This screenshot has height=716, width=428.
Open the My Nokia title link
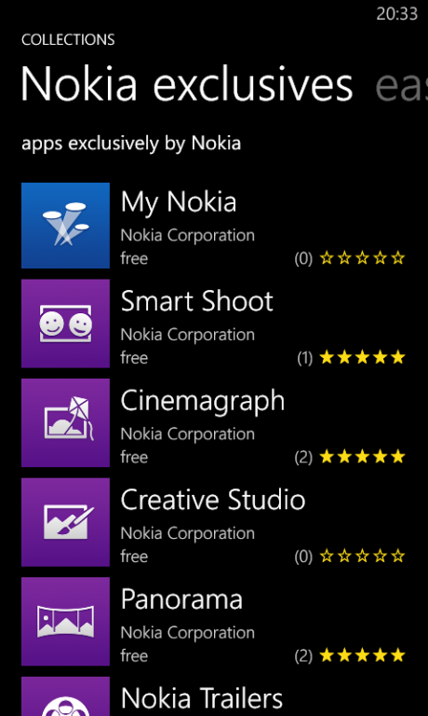click(x=179, y=201)
